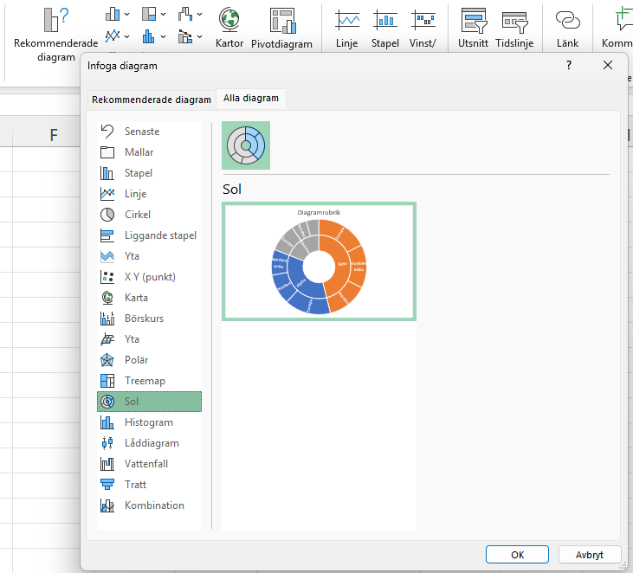This screenshot has width=633, height=573.
Task: Select Vattenfall chart type
Action: click(145, 464)
